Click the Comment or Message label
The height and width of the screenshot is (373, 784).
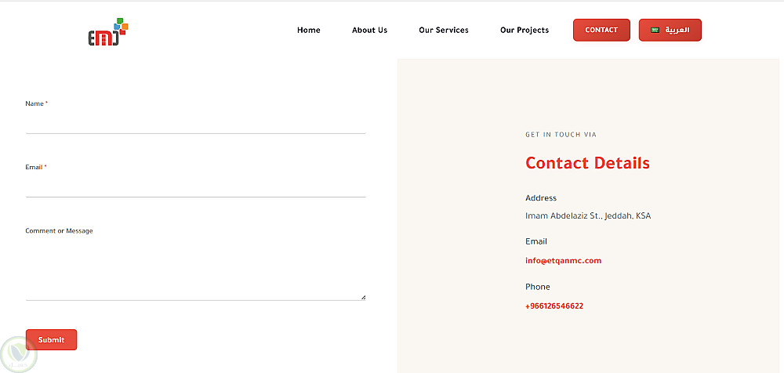[59, 231]
